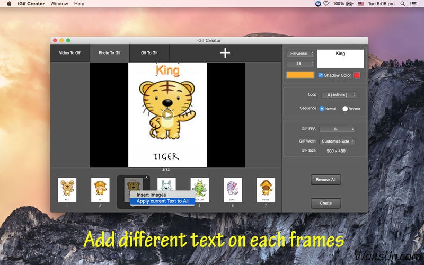Viewport: 424px width, 265px height.
Task: Click the Remove All button
Action: tap(325, 180)
